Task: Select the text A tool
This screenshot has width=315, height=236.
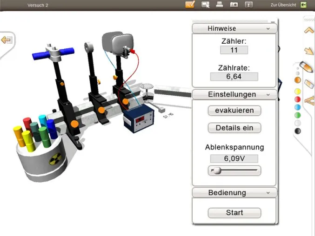Action: point(309,100)
